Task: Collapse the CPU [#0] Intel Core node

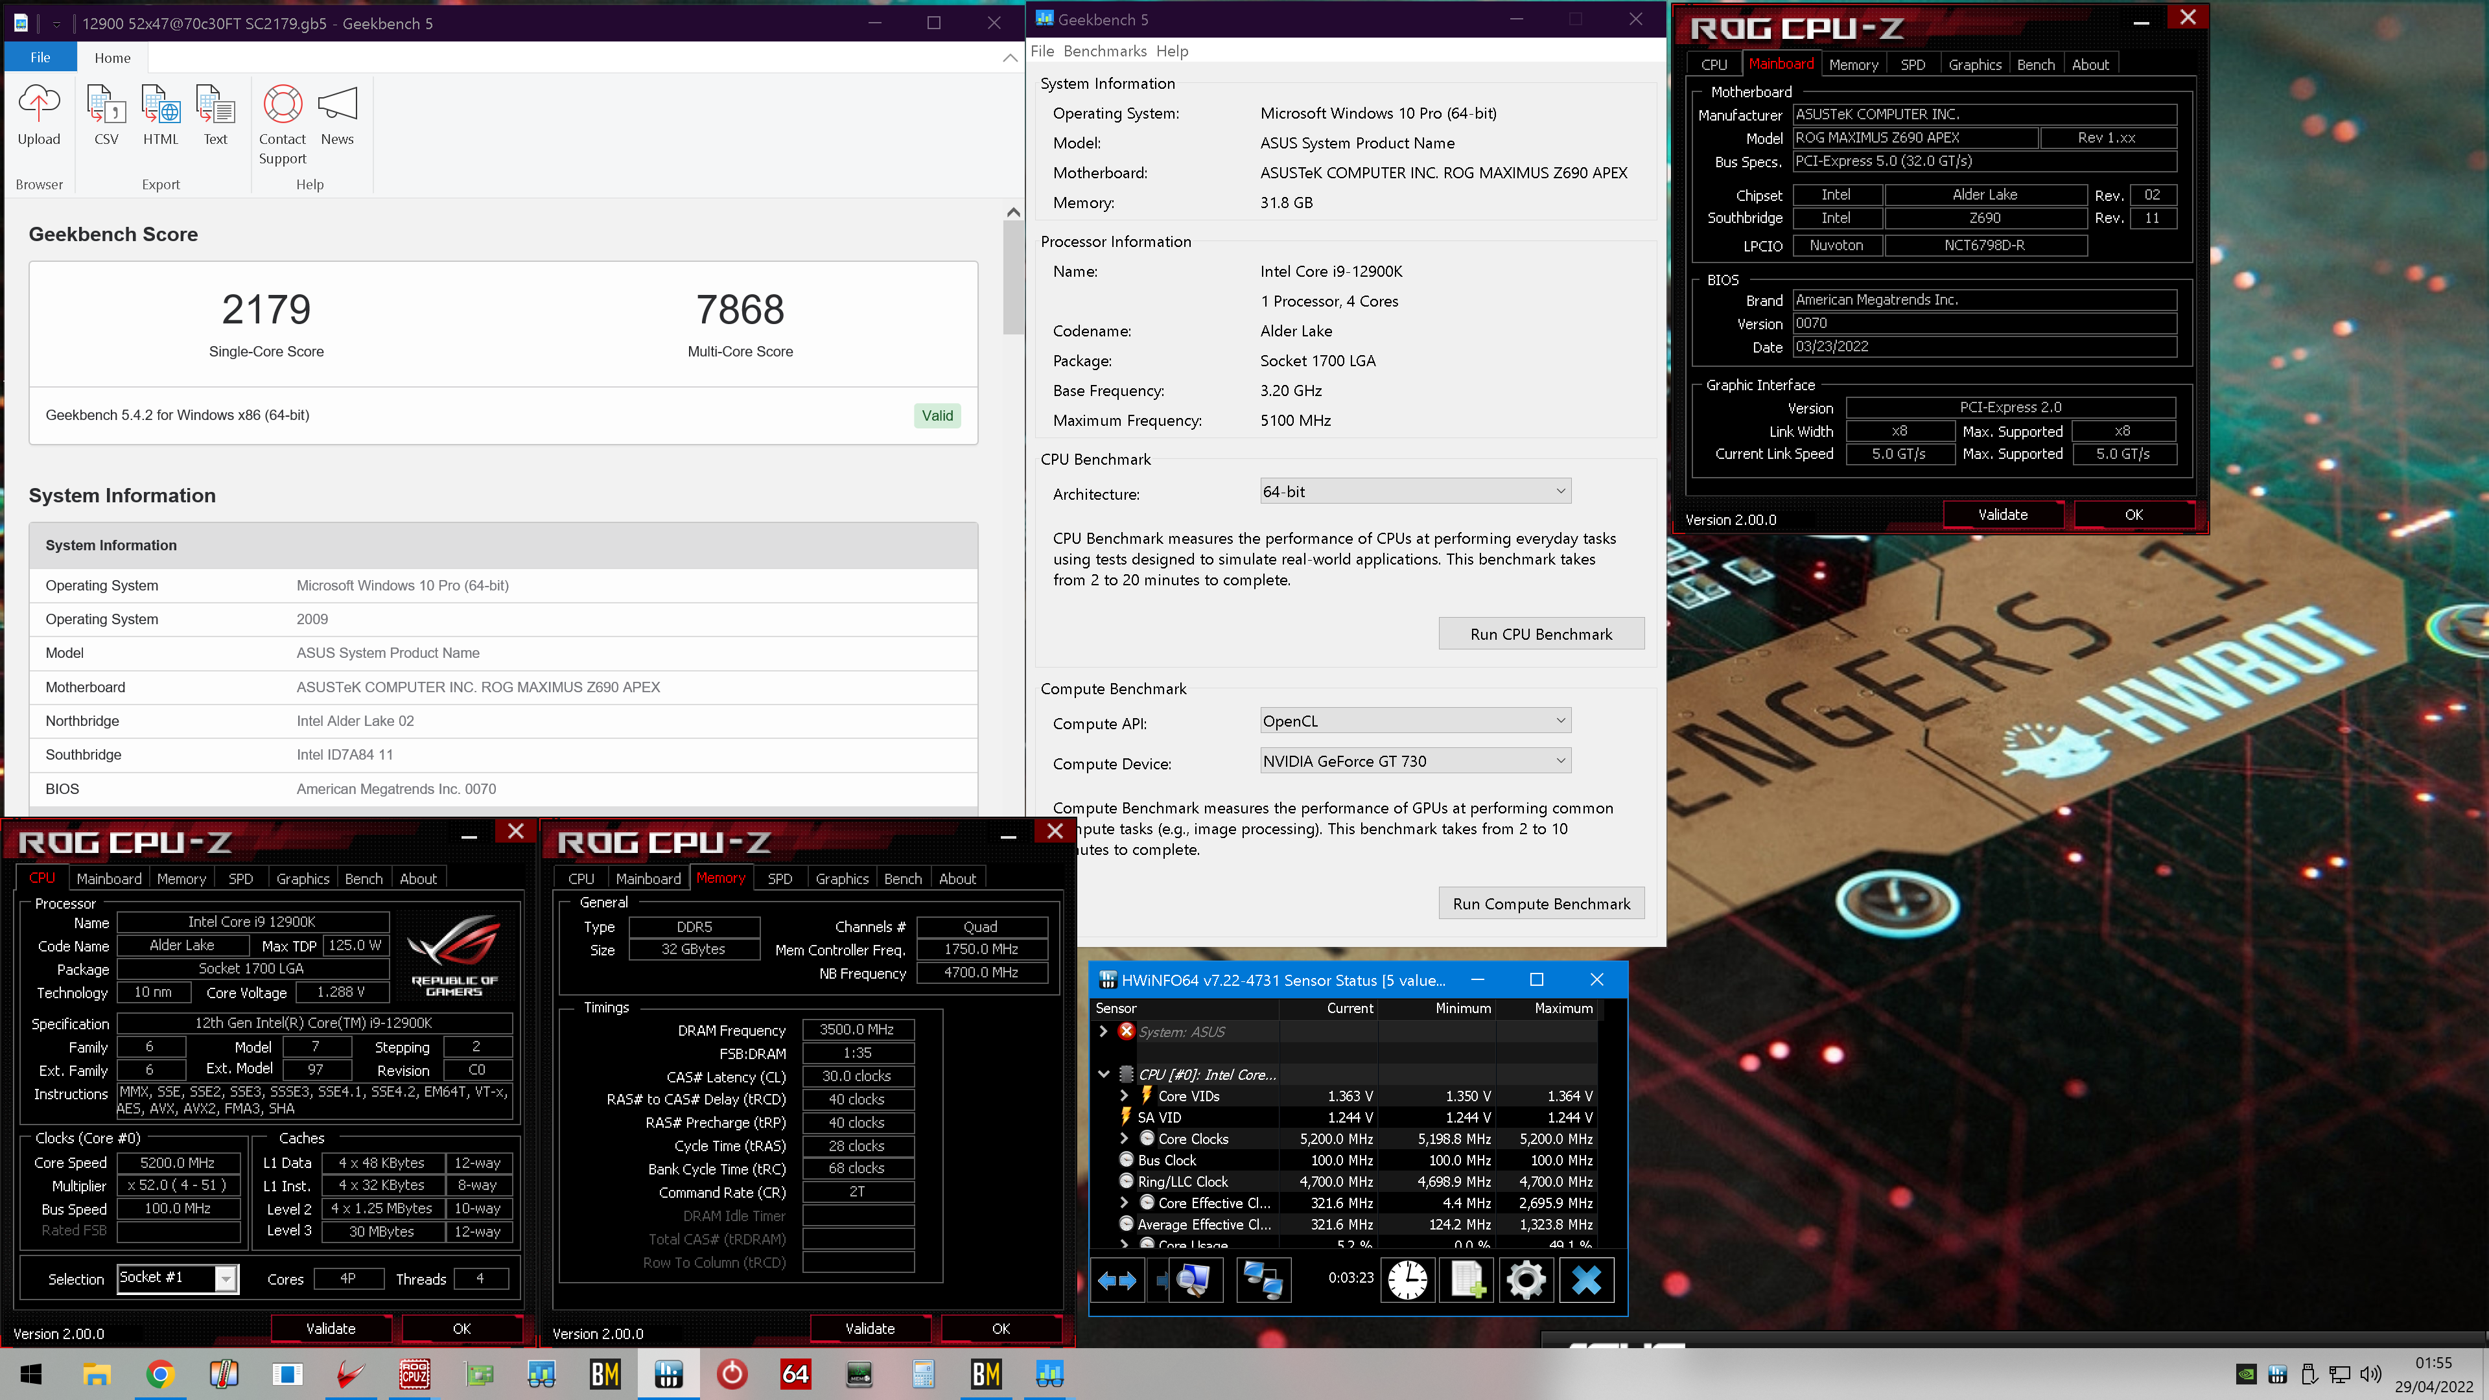Action: [1103, 1075]
